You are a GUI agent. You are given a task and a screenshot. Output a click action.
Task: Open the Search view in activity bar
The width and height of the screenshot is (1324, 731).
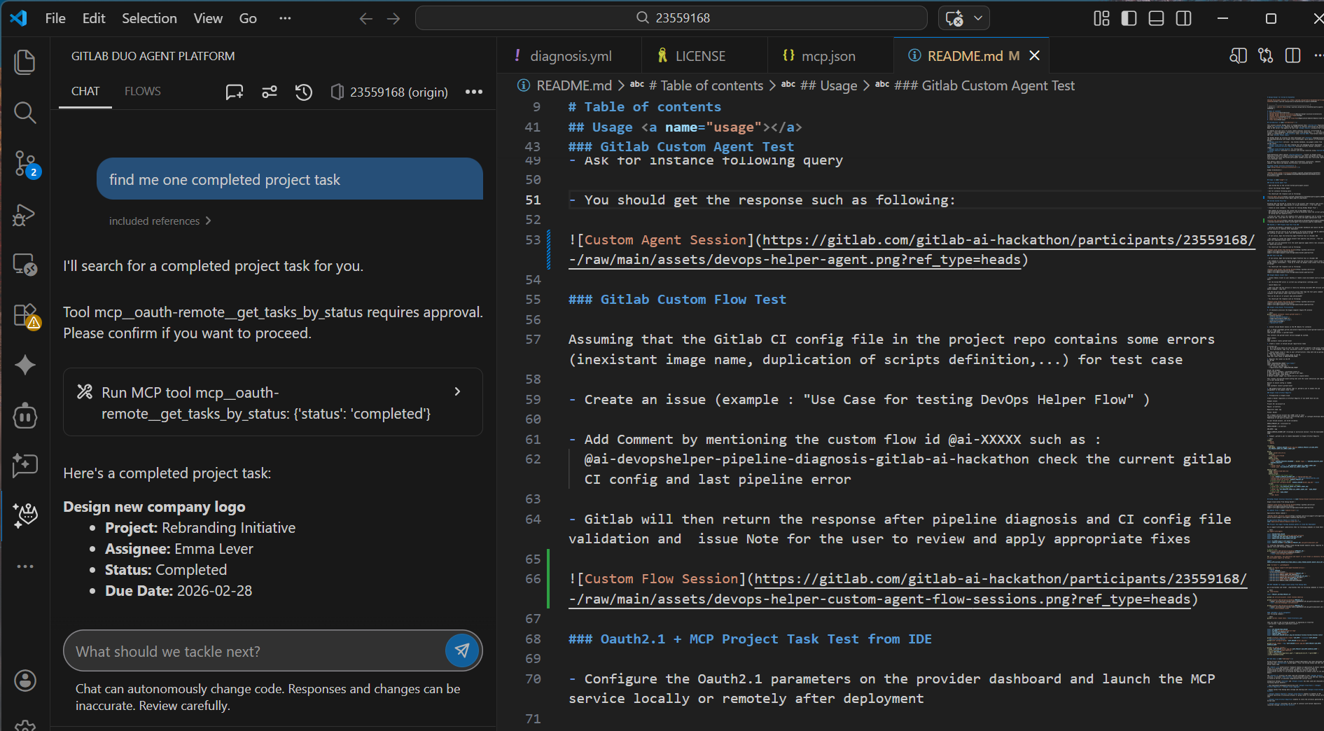25,113
